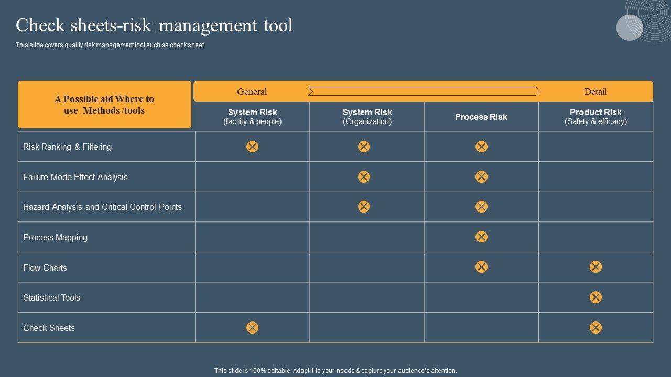
Task: Select the General header label
Action: pyautogui.click(x=252, y=92)
